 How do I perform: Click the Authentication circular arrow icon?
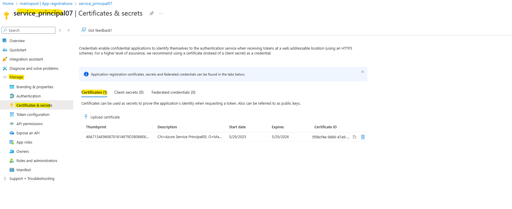point(12,96)
